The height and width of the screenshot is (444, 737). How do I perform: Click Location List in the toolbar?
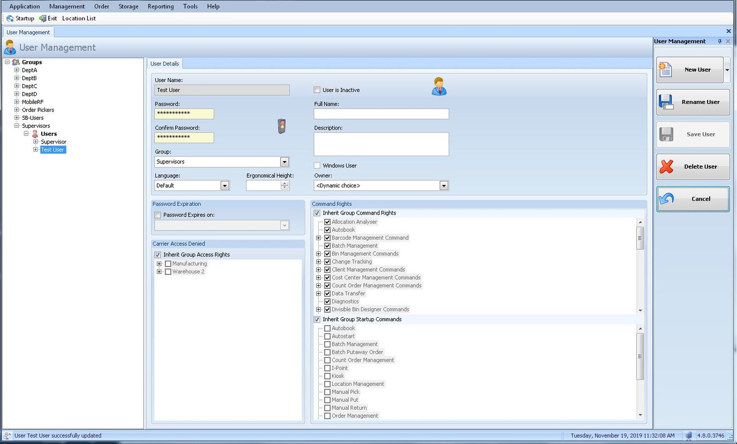(x=79, y=18)
